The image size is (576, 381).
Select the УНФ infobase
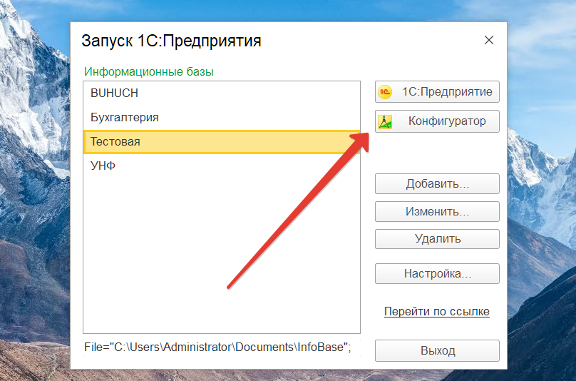click(222, 166)
